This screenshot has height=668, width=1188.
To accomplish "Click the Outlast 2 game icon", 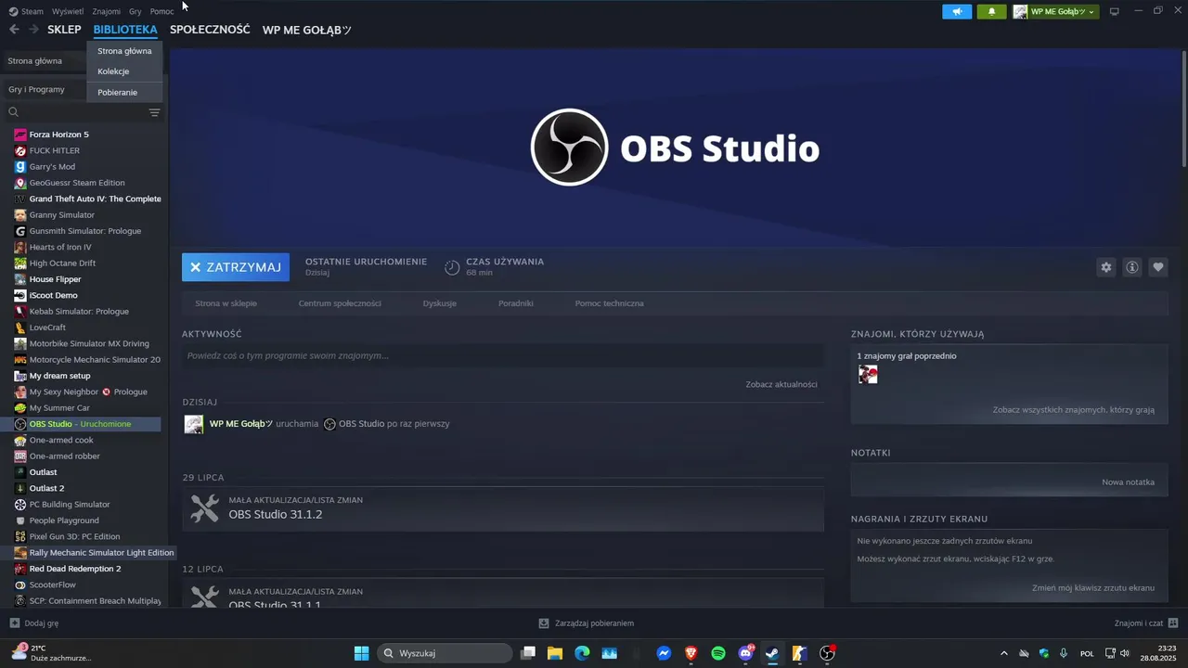I will pyautogui.click(x=20, y=489).
